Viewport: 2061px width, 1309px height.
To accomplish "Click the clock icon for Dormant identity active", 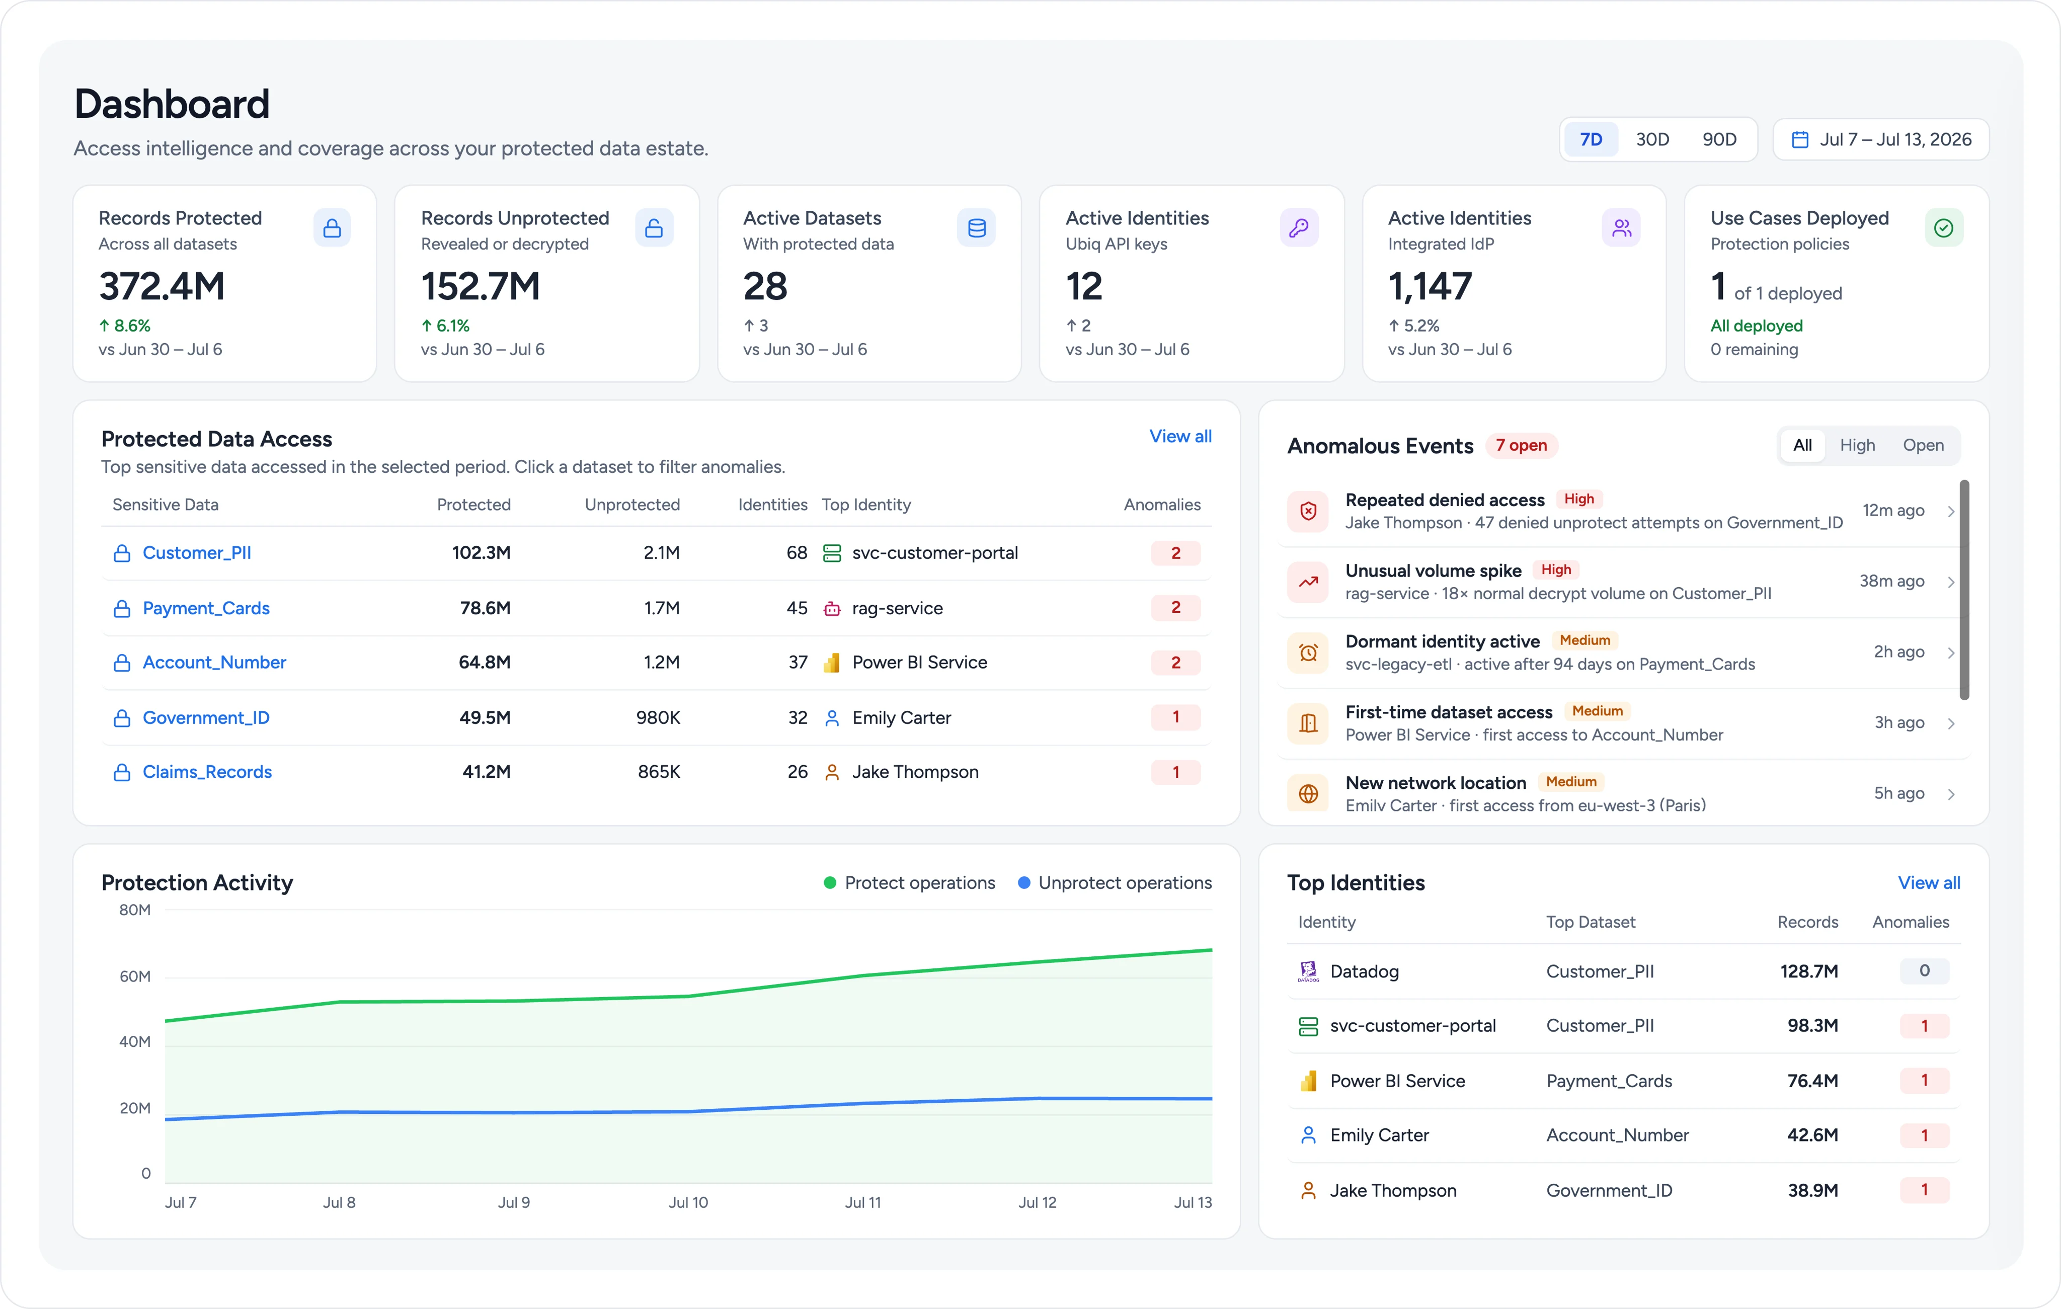I will (x=1308, y=653).
